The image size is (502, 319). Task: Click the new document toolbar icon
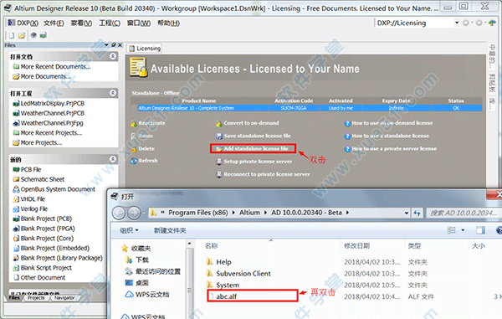click(12, 35)
